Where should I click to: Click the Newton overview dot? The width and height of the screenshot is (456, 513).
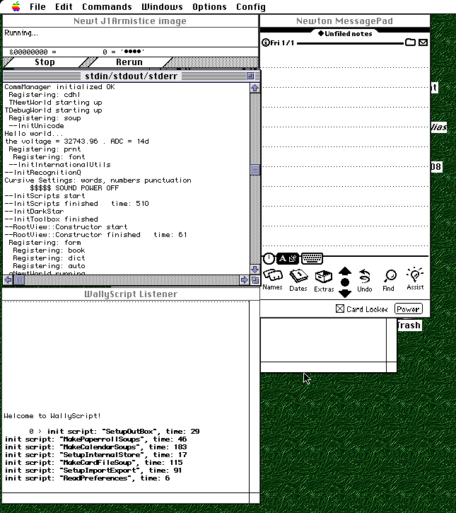[x=345, y=282]
